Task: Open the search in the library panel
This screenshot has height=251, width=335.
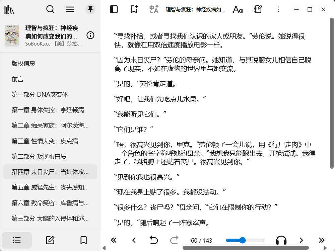Action: point(50,9)
